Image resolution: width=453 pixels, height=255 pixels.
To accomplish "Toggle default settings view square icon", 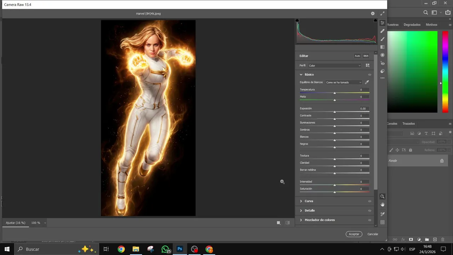I will pyautogui.click(x=279, y=223).
